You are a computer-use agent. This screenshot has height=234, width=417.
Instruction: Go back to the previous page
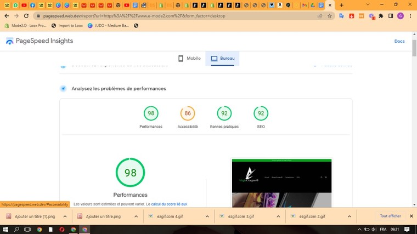point(7,16)
